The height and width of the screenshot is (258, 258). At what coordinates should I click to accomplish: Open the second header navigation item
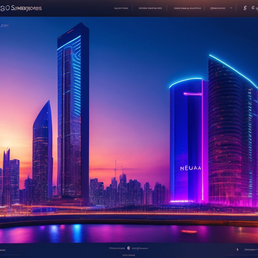point(150,8)
